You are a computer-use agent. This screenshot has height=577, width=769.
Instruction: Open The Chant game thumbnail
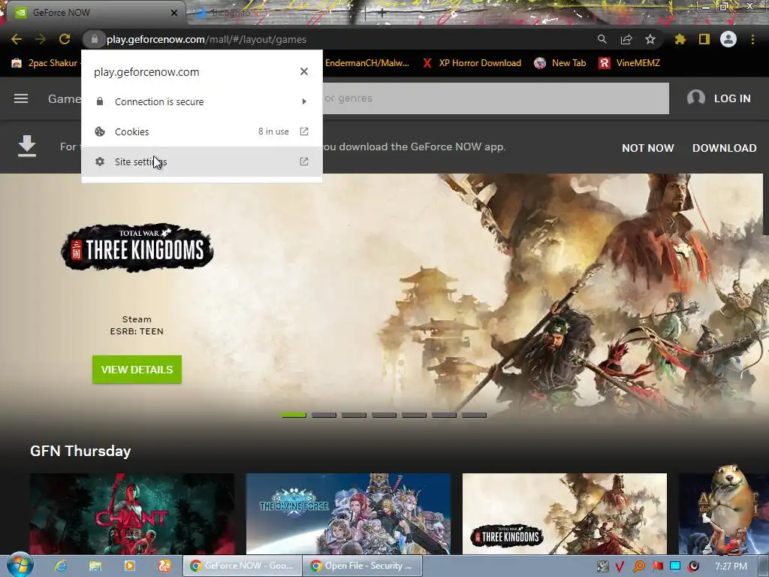tap(132, 514)
